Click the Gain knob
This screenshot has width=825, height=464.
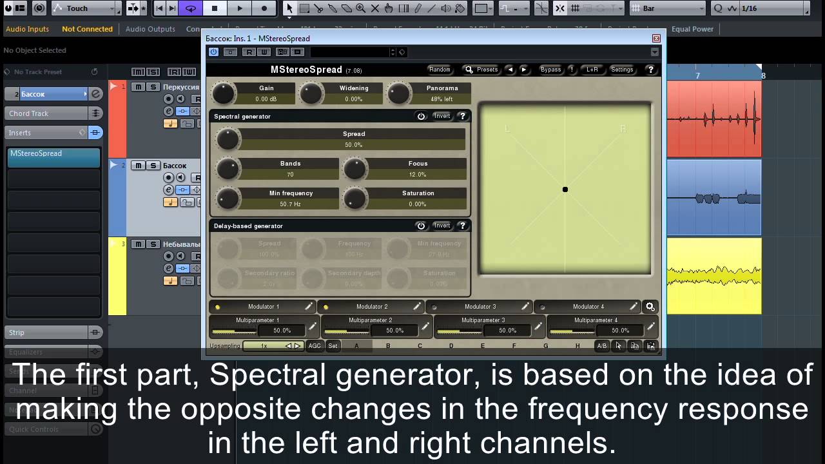pos(223,93)
